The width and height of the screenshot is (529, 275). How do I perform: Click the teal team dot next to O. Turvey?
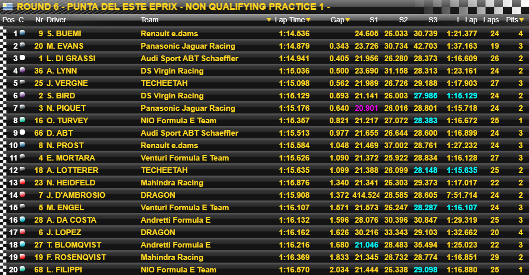[22, 120]
